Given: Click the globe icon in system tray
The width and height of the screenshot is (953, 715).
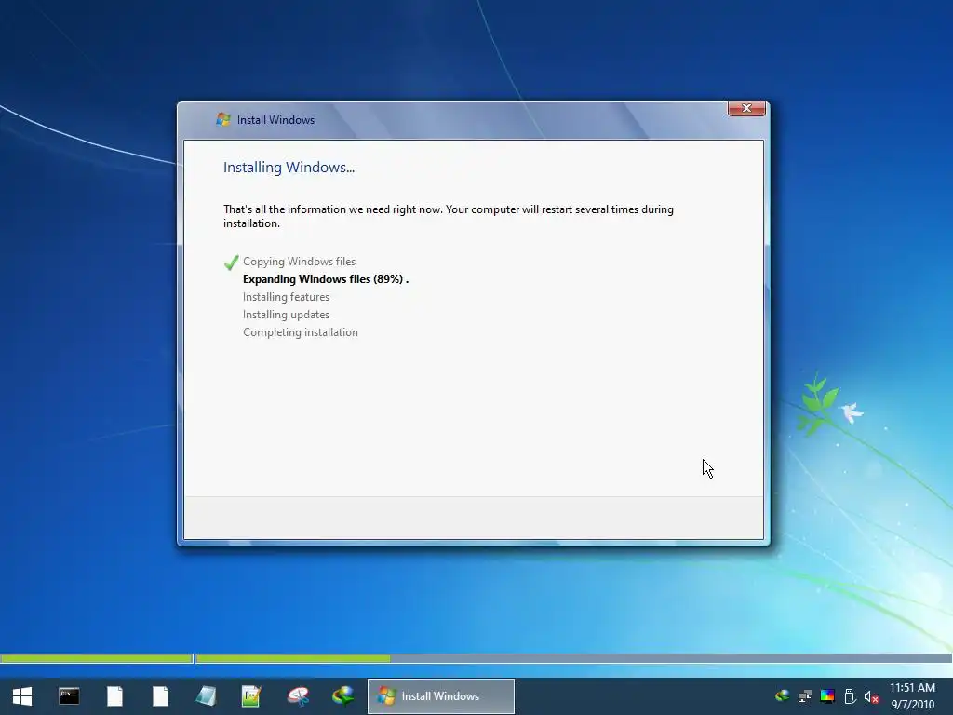Looking at the screenshot, I should point(783,696).
